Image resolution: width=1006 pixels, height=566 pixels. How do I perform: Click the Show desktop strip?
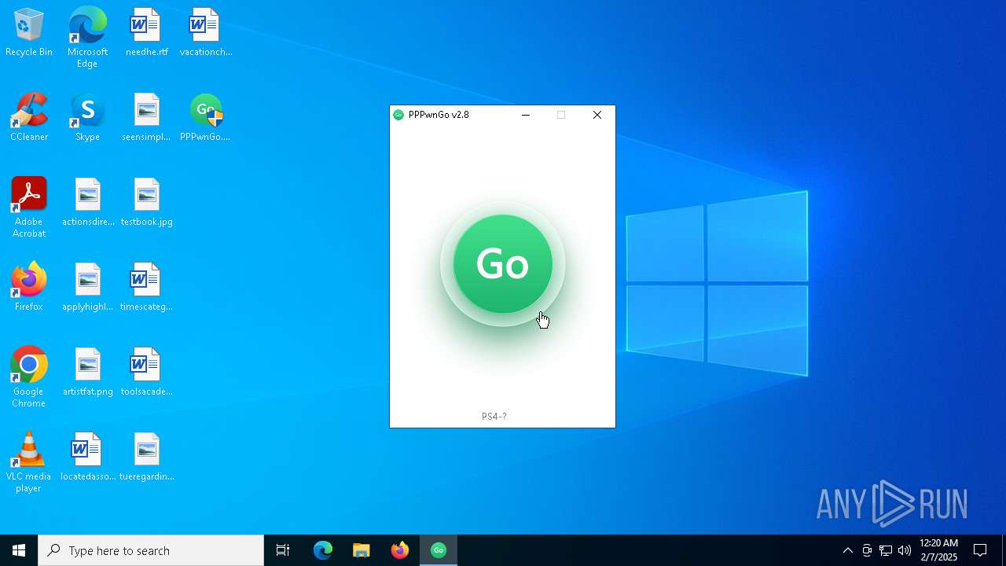pyautogui.click(x=1004, y=550)
